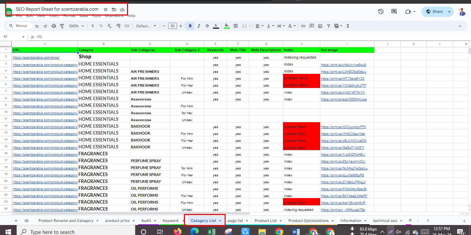The width and height of the screenshot is (471, 235).
Task: Open version history clock icon
Action: pyautogui.click(x=381, y=11)
